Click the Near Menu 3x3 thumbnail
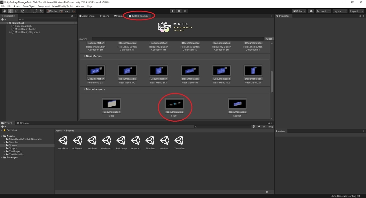Image resolution: width=366 pixels, height=198 pixels. tap(159, 71)
